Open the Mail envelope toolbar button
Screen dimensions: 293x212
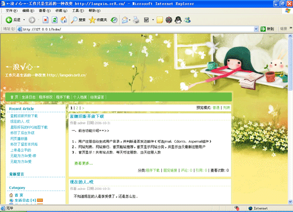pos(125,20)
